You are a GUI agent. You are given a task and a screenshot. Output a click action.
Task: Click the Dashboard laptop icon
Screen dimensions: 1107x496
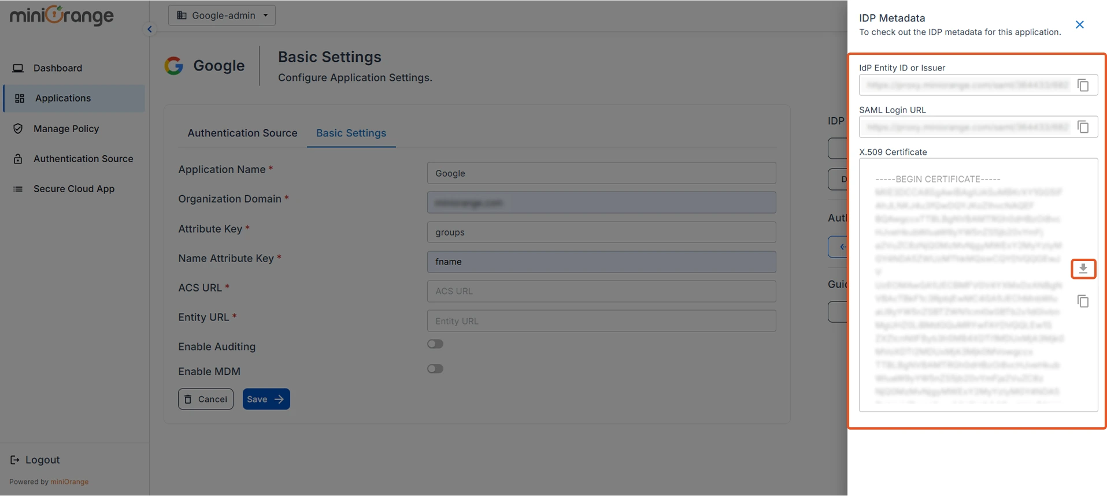18,68
